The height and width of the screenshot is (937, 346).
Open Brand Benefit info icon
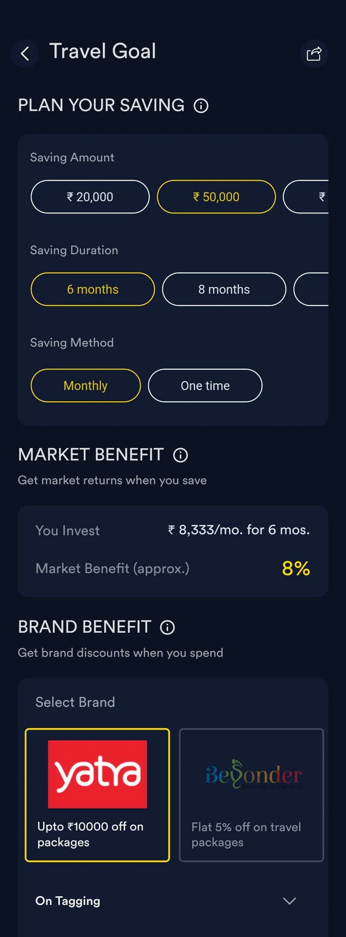point(167,627)
